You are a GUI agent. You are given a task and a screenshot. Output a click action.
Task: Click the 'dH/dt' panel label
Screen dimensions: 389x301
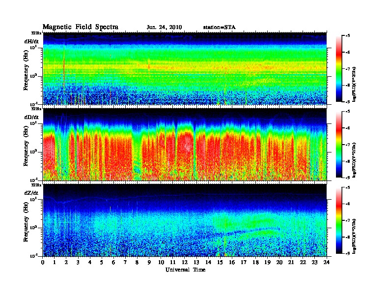31,41
